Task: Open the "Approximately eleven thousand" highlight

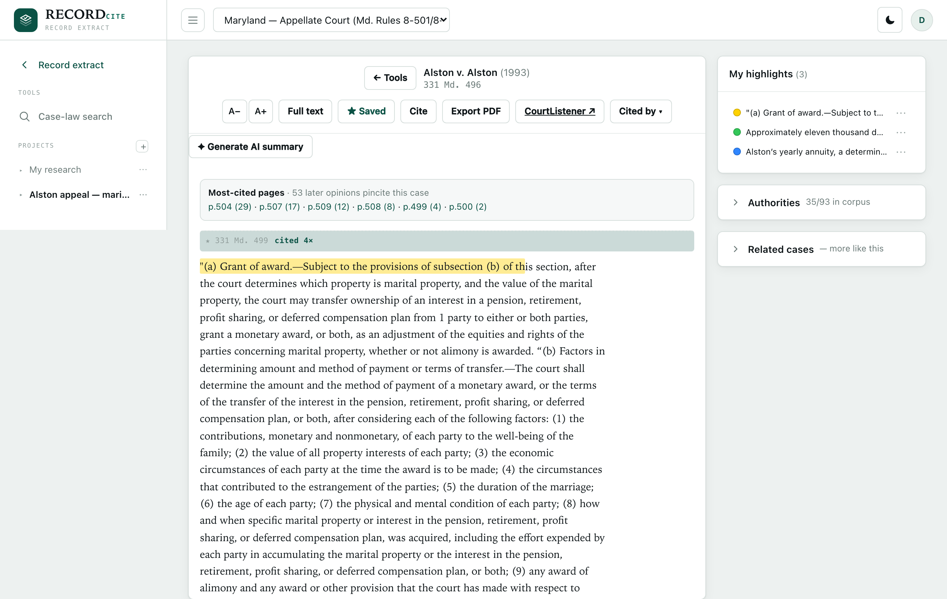Action: click(x=814, y=132)
